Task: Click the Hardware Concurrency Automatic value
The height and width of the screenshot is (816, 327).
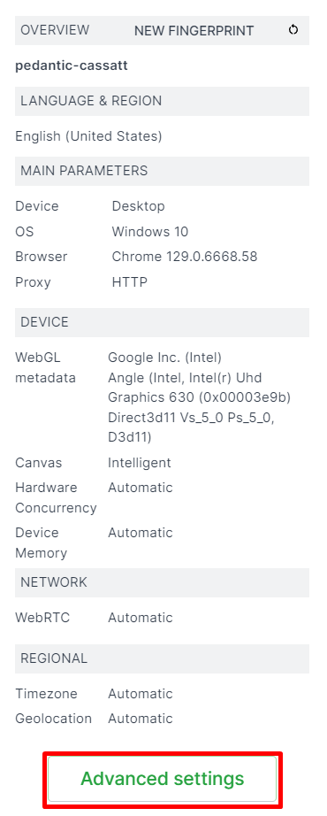Action: [x=141, y=488]
